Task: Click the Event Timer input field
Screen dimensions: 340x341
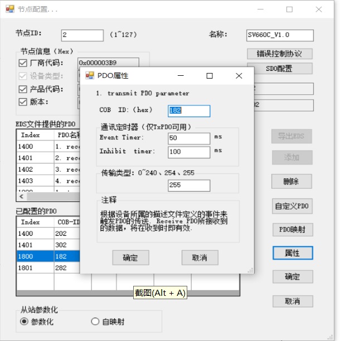Action: pyautogui.click(x=189, y=138)
